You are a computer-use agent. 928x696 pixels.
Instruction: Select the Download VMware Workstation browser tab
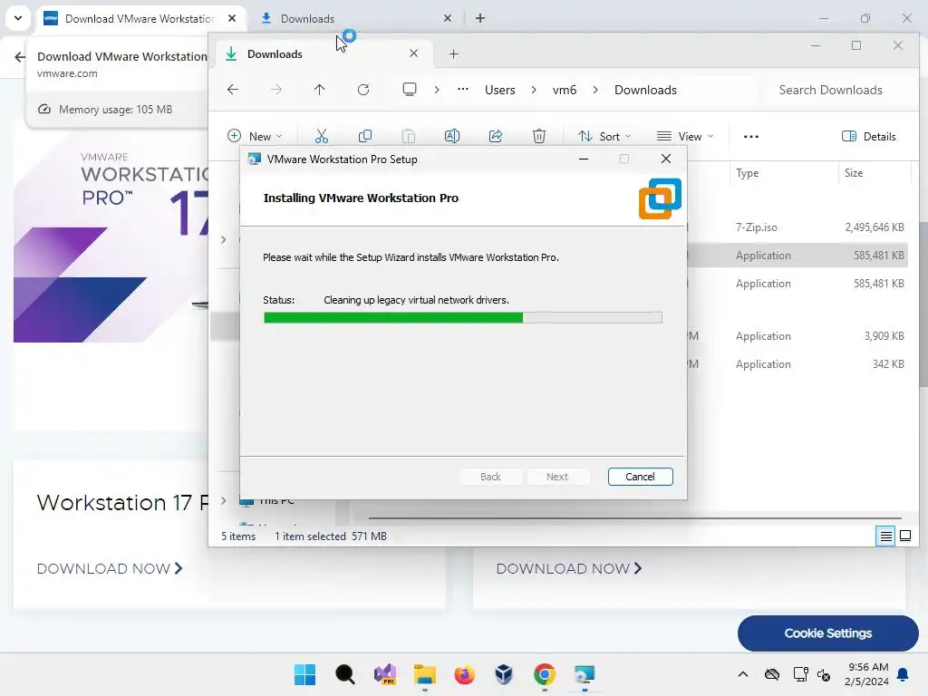pyautogui.click(x=140, y=18)
